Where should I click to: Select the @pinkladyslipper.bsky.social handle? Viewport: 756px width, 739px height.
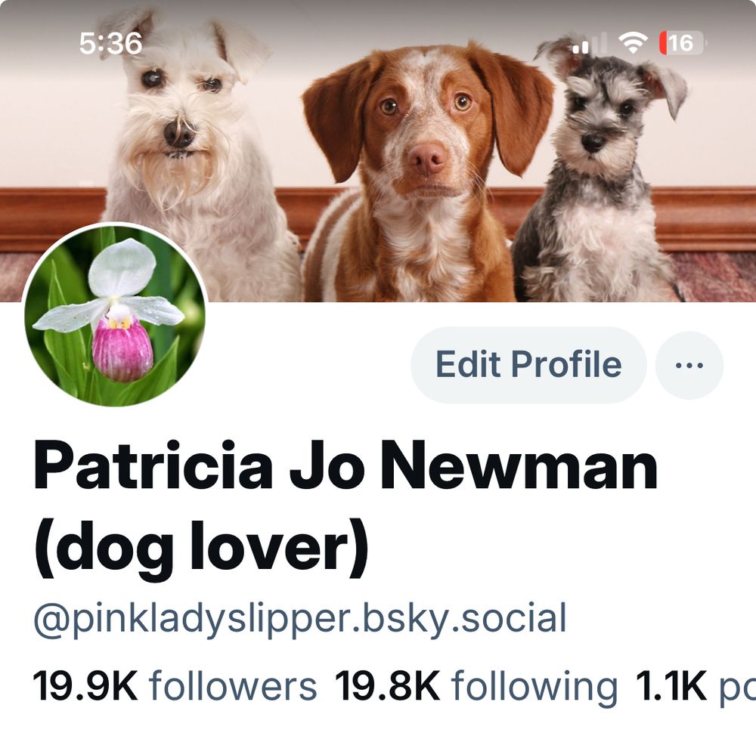(x=300, y=619)
